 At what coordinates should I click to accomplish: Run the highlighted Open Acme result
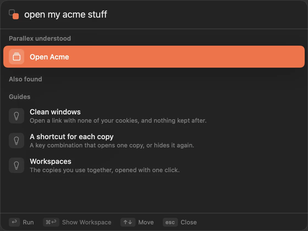[154, 57]
